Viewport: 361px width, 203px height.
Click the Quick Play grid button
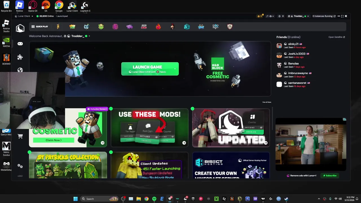[40, 27]
